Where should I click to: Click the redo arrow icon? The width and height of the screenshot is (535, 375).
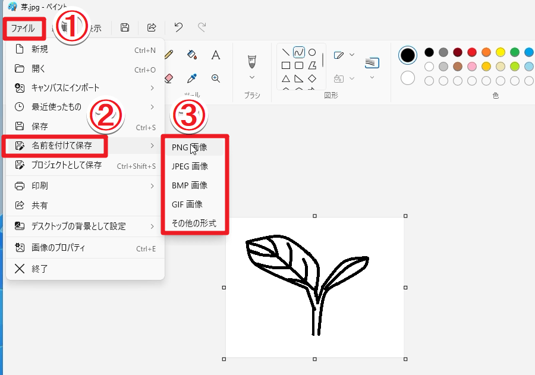click(x=202, y=27)
